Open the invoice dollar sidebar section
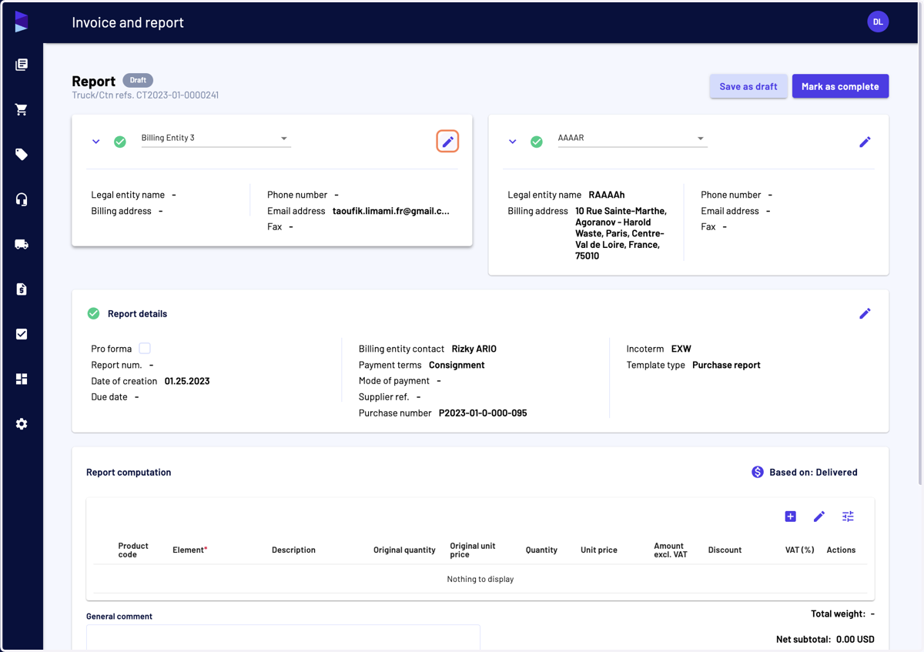This screenshot has height=652, width=924. coord(22,289)
